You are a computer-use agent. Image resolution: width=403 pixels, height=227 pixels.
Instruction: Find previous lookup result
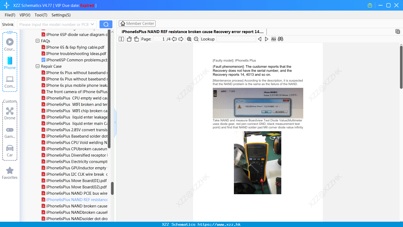click(x=260, y=39)
